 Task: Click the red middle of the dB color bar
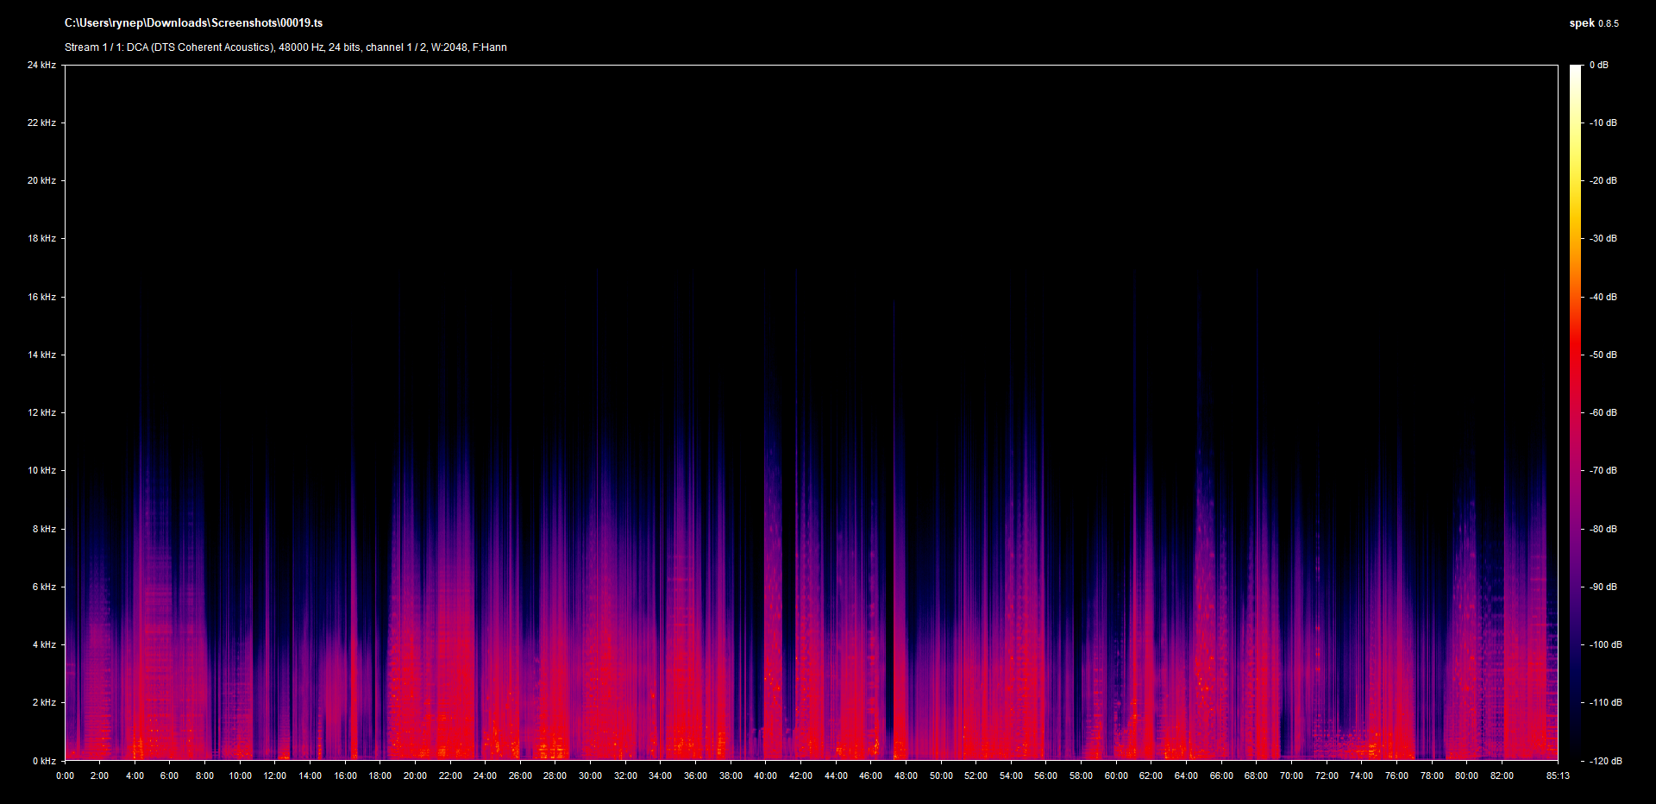pos(1576,362)
